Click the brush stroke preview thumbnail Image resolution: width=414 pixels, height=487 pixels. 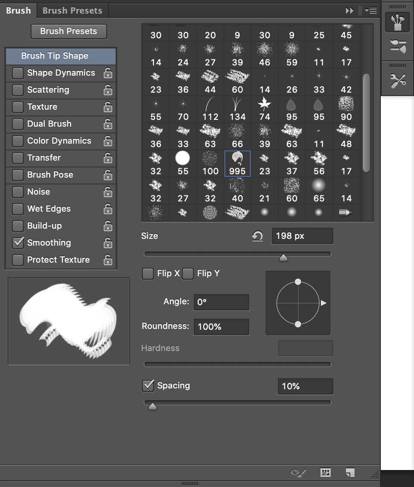[69, 321]
